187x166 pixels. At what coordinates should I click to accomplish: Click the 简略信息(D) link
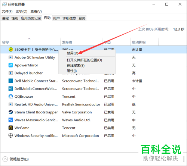tap(19, 159)
